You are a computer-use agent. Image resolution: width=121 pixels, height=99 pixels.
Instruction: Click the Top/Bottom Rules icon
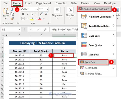coord(84,26)
